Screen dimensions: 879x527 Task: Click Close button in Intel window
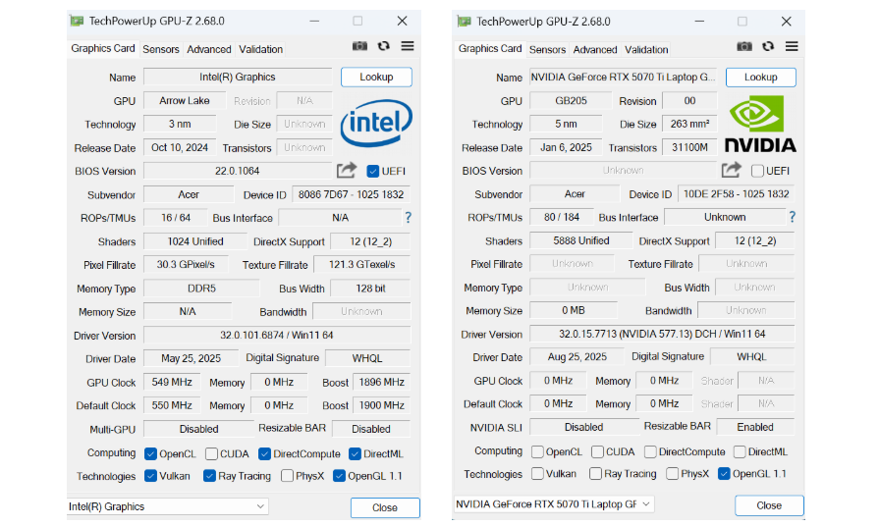coord(385,507)
